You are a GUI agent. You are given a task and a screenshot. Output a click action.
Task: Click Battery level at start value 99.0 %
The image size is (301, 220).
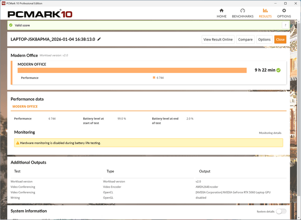(122, 119)
